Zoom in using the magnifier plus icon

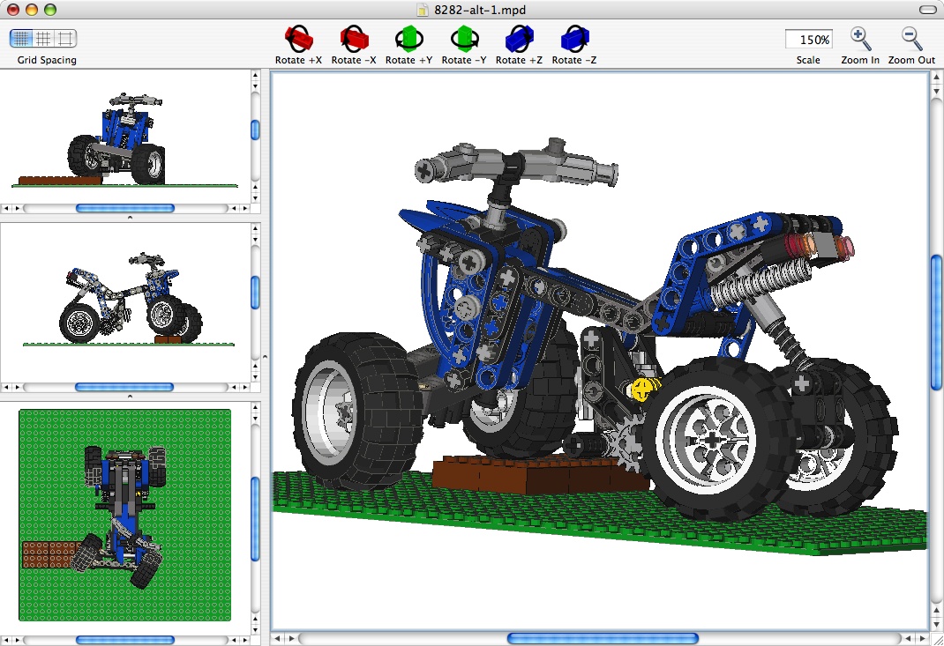coord(859,38)
